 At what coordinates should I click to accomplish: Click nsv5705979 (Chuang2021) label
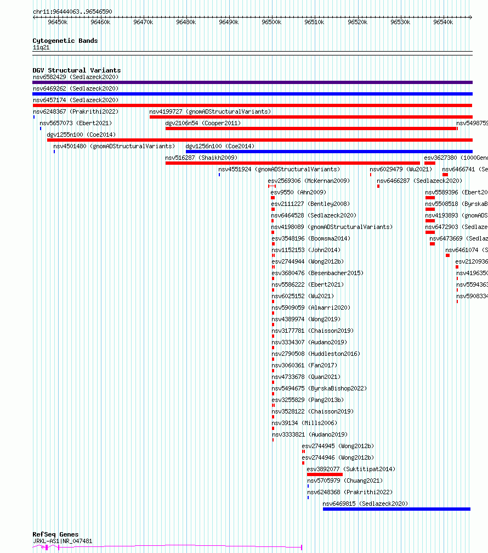(x=345, y=481)
